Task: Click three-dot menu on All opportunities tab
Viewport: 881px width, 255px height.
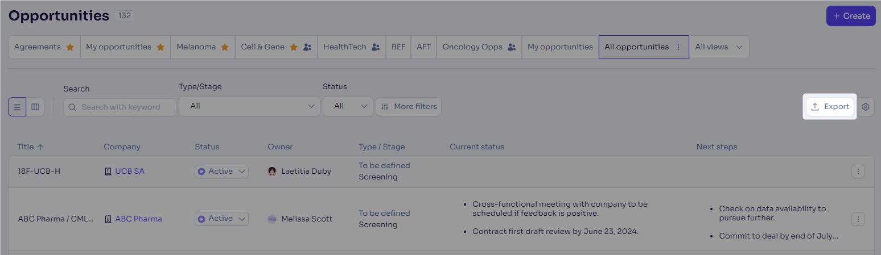Action: 678,47
